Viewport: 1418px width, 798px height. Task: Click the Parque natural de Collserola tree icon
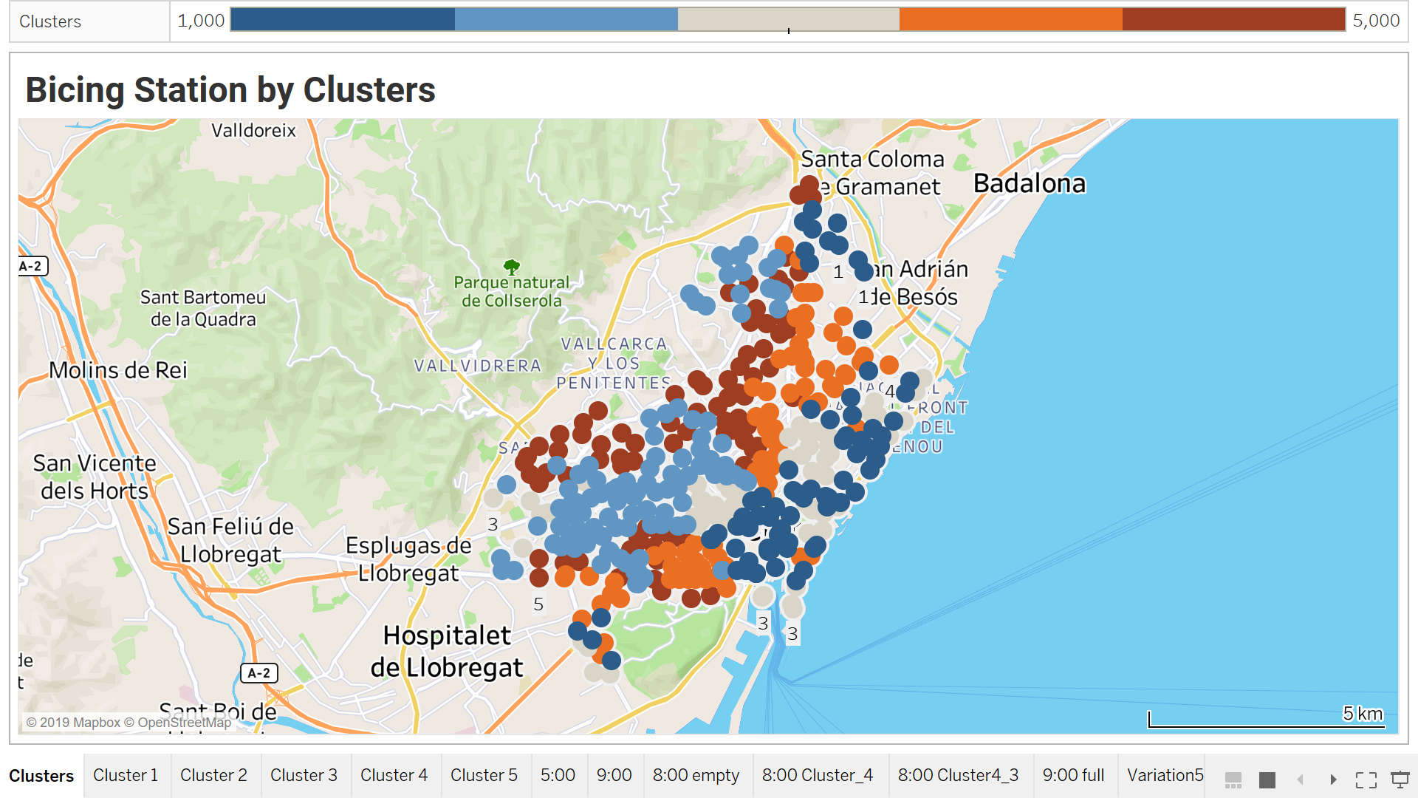click(x=511, y=266)
